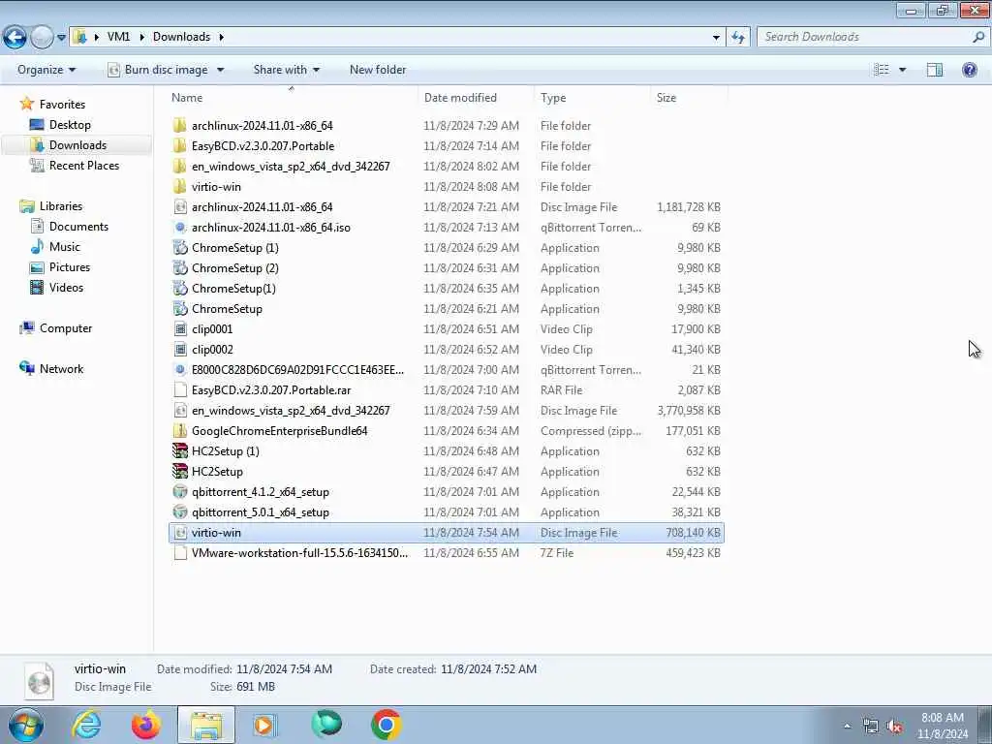Select Favorites in the navigation pane
The width and height of the screenshot is (992, 744).
coord(62,105)
